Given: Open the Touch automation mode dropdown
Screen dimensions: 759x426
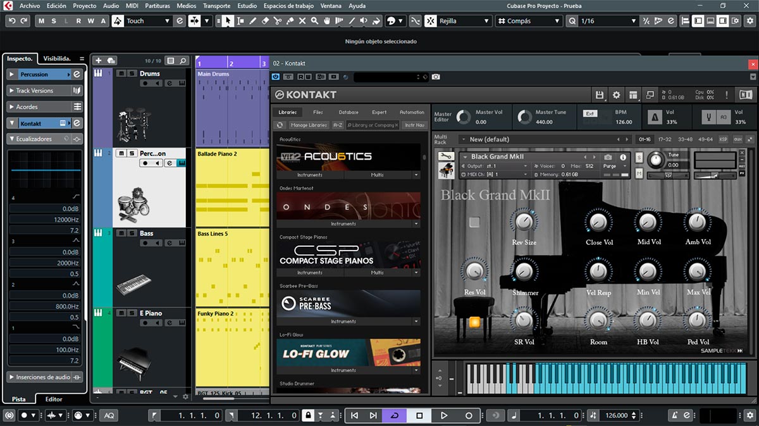Looking at the screenshot, I should 149,21.
